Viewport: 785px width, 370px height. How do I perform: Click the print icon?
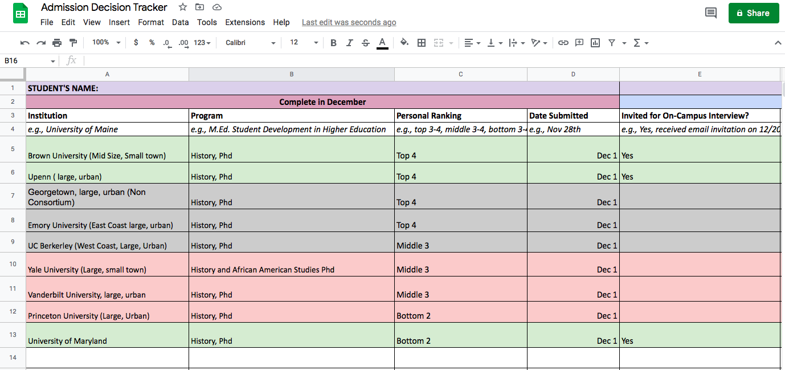coord(56,42)
